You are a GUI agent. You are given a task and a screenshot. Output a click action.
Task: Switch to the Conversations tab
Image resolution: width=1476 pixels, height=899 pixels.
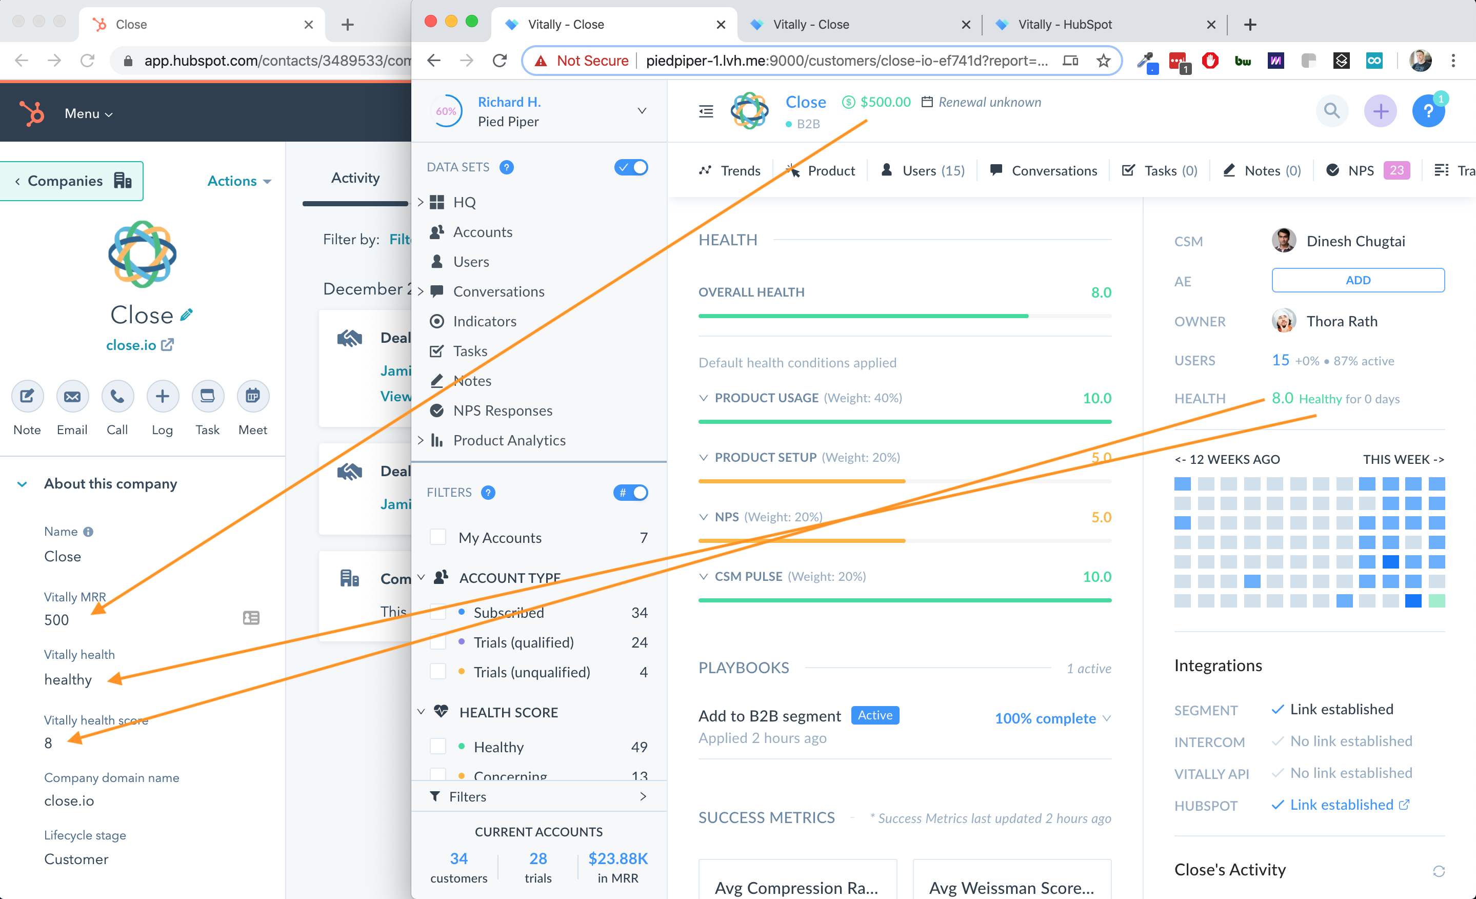click(x=1044, y=171)
